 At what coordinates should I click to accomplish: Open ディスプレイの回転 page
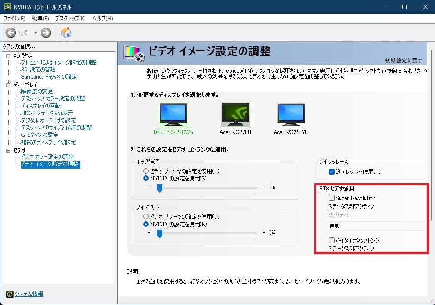[x=41, y=106]
